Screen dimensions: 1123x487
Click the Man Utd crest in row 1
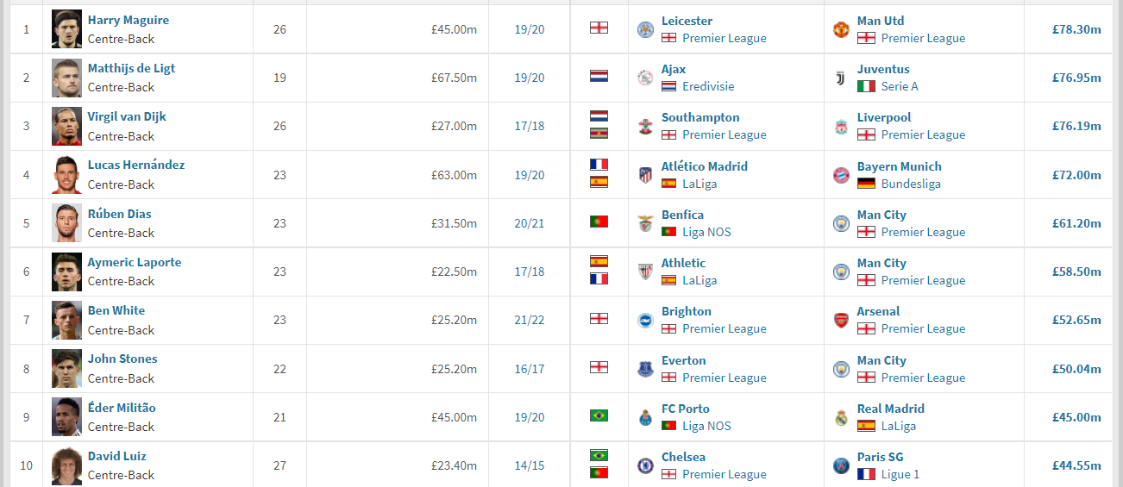841,29
